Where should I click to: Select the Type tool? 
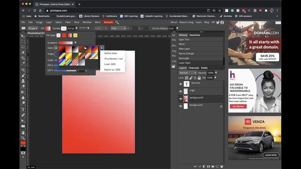(x=23, y=109)
